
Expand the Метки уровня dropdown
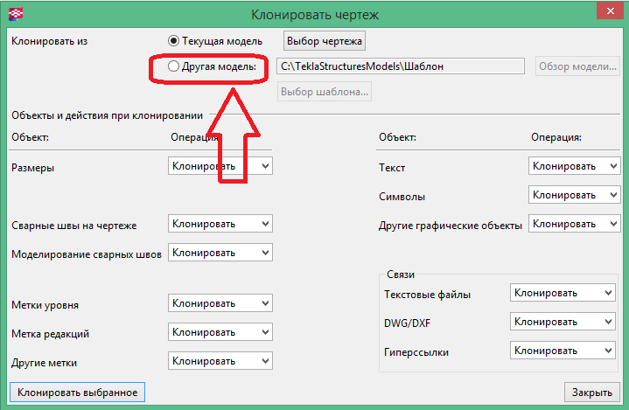220,304
